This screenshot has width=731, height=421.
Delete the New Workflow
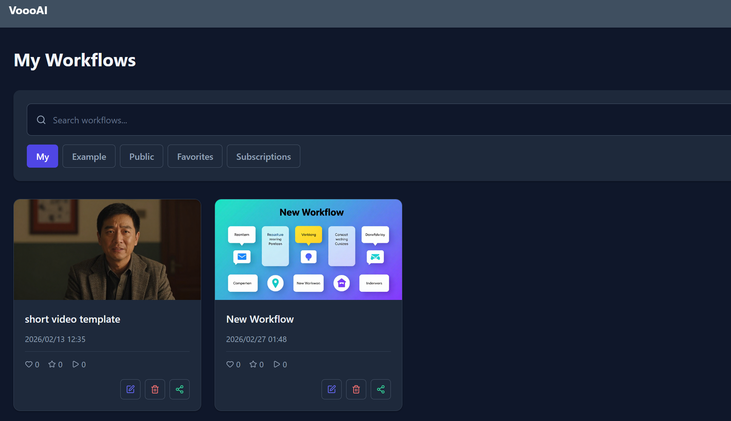coord(356,389)
